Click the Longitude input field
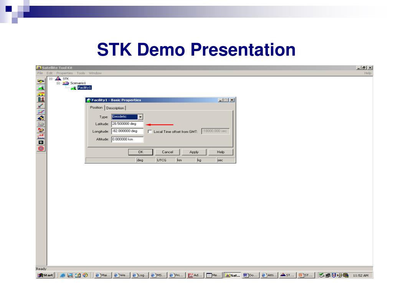 [x=127, y=131]
